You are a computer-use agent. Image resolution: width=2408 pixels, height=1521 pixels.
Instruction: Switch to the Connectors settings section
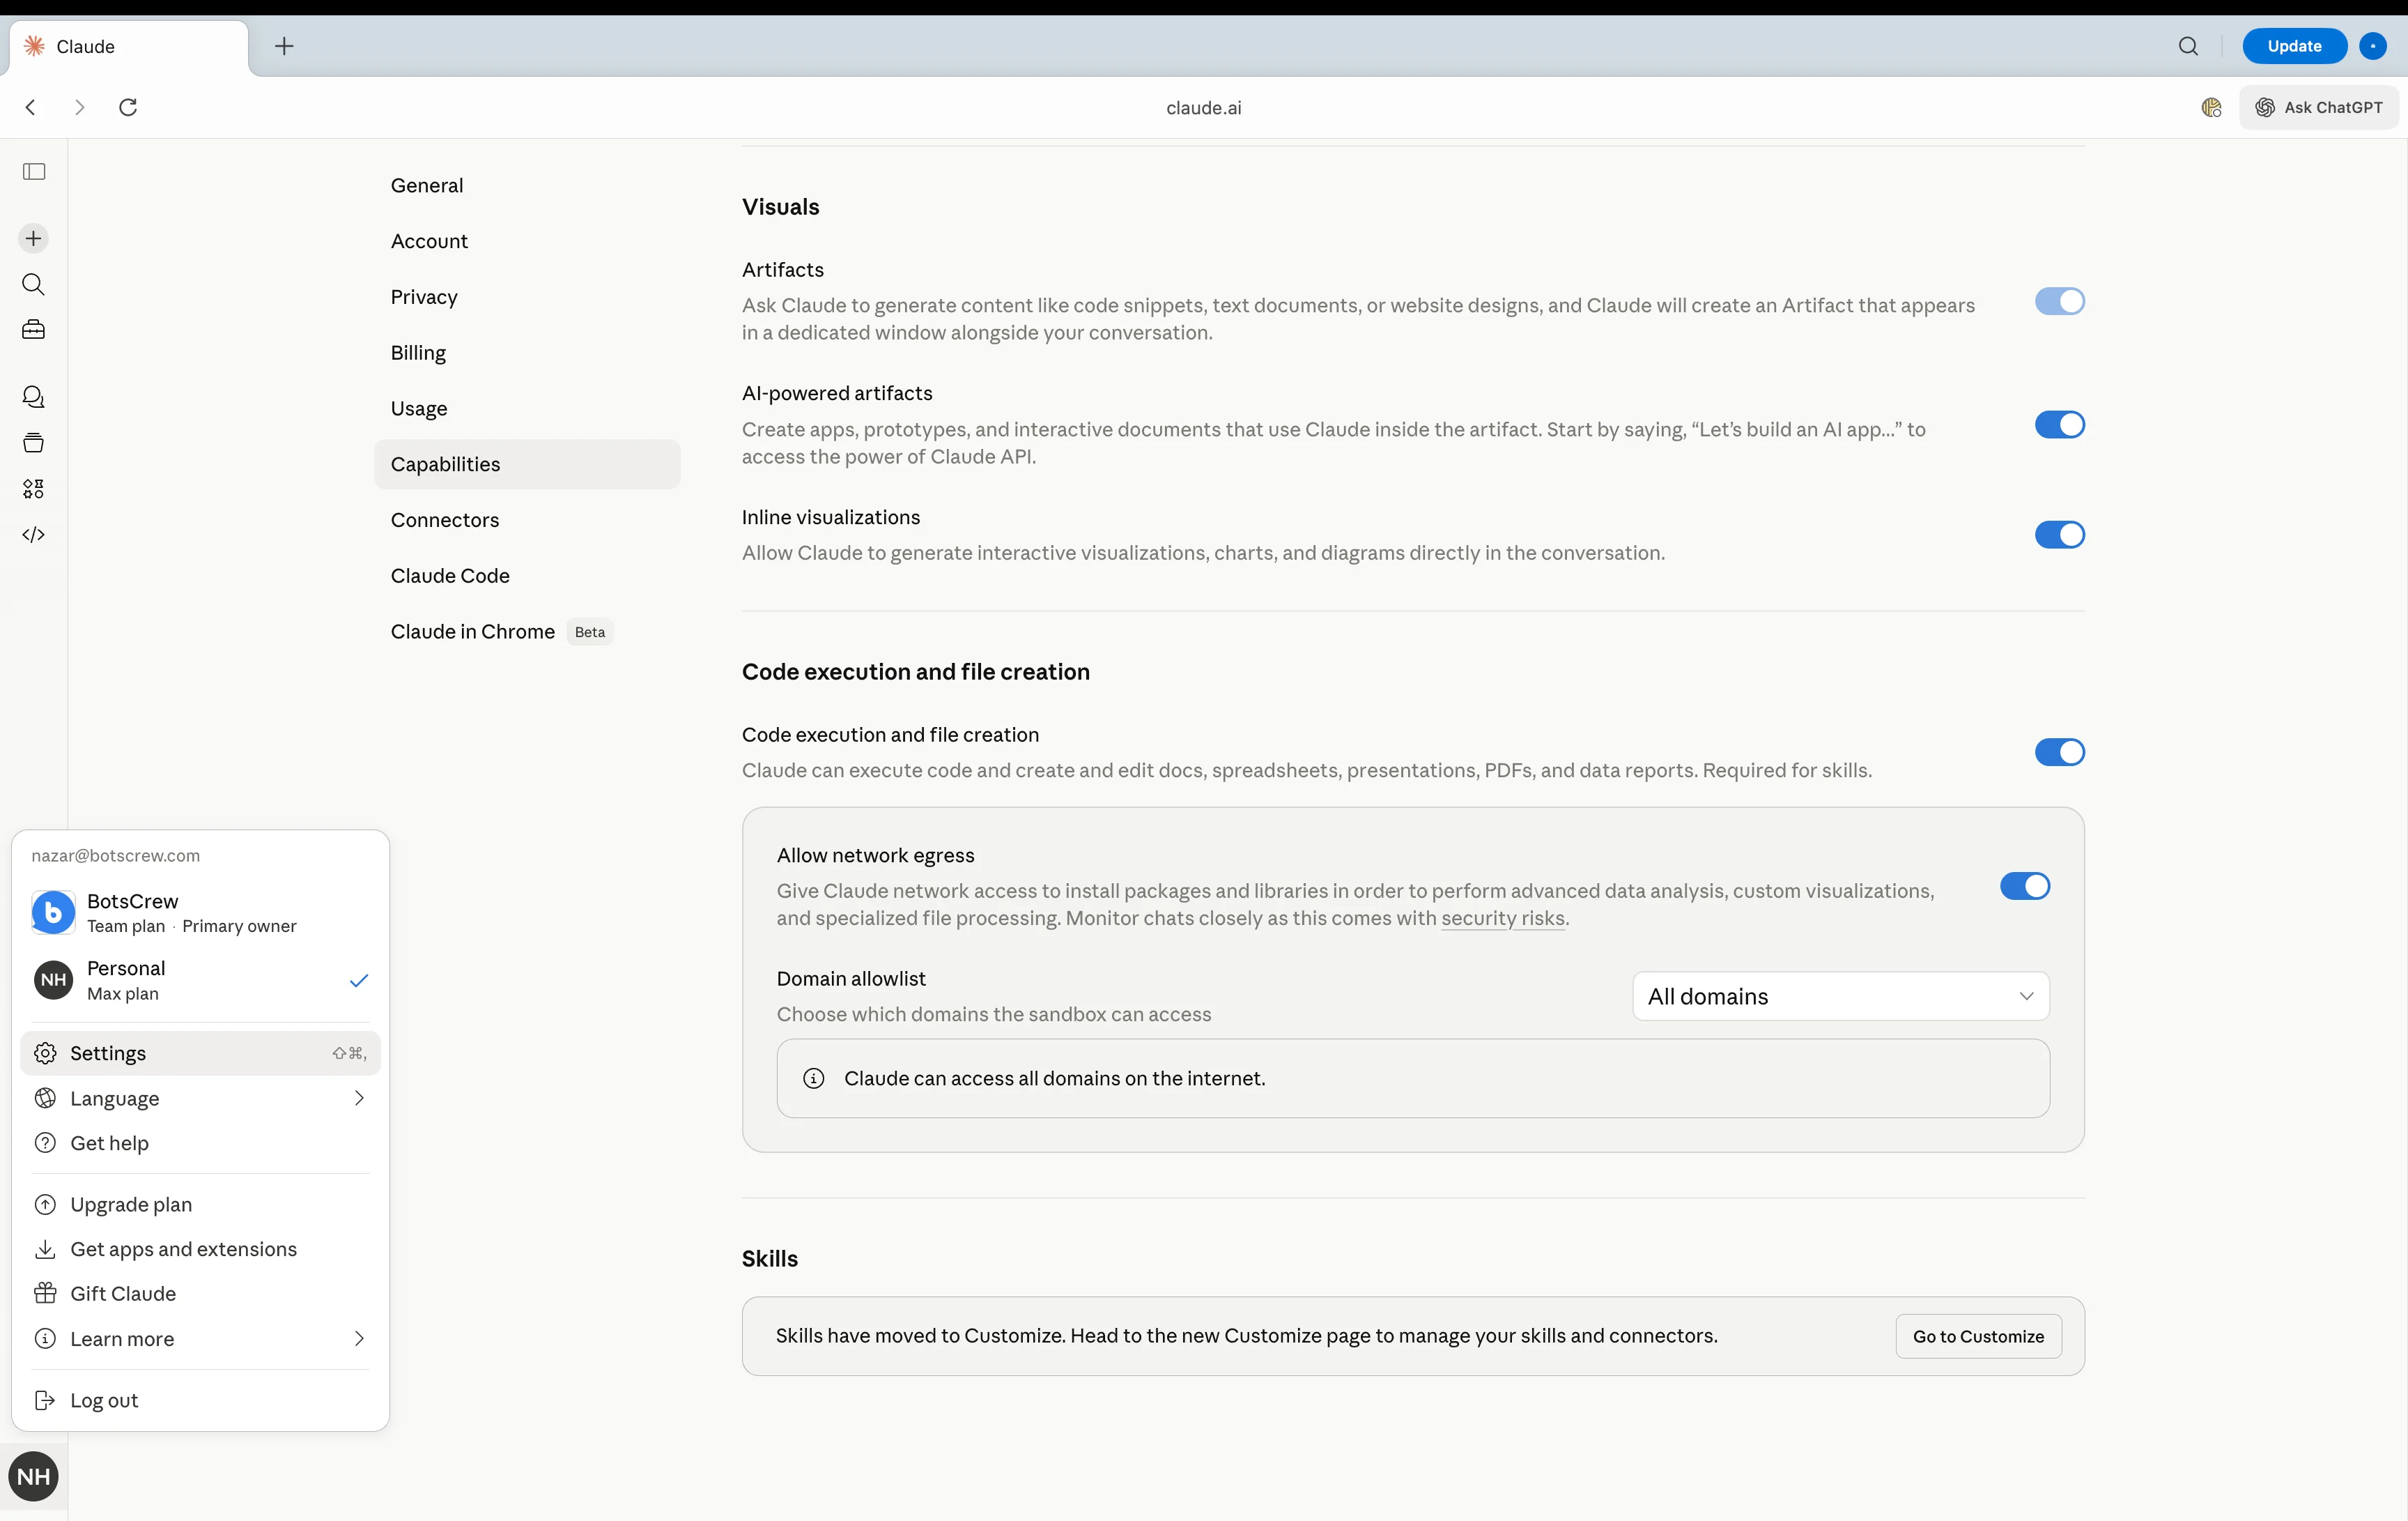tap(445, 519)
